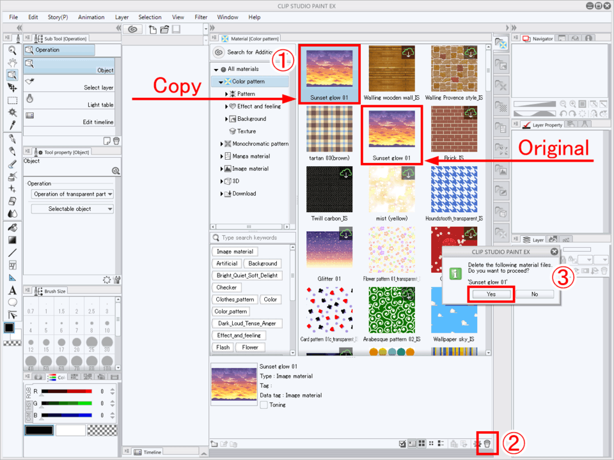Select the Auto select magic wand tool
Image resolution: width=614 pixels, height=460 pixels.
[12, 112]
